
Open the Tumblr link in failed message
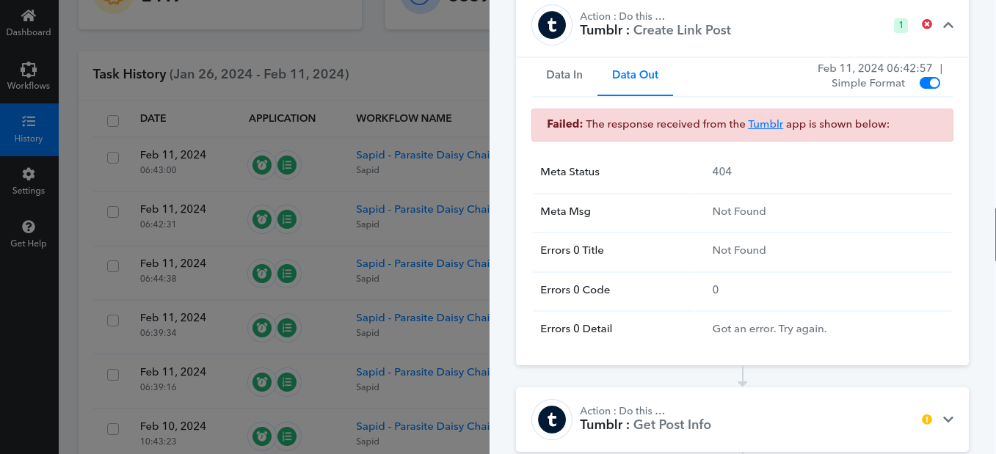(x=766, y=124)
